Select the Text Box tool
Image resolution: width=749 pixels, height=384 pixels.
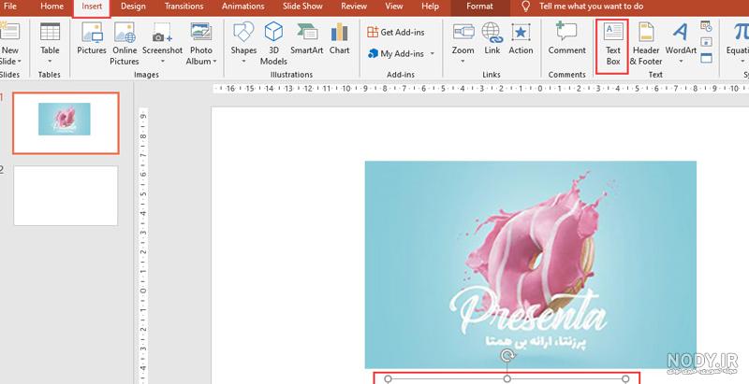click(x=612, y=46)
